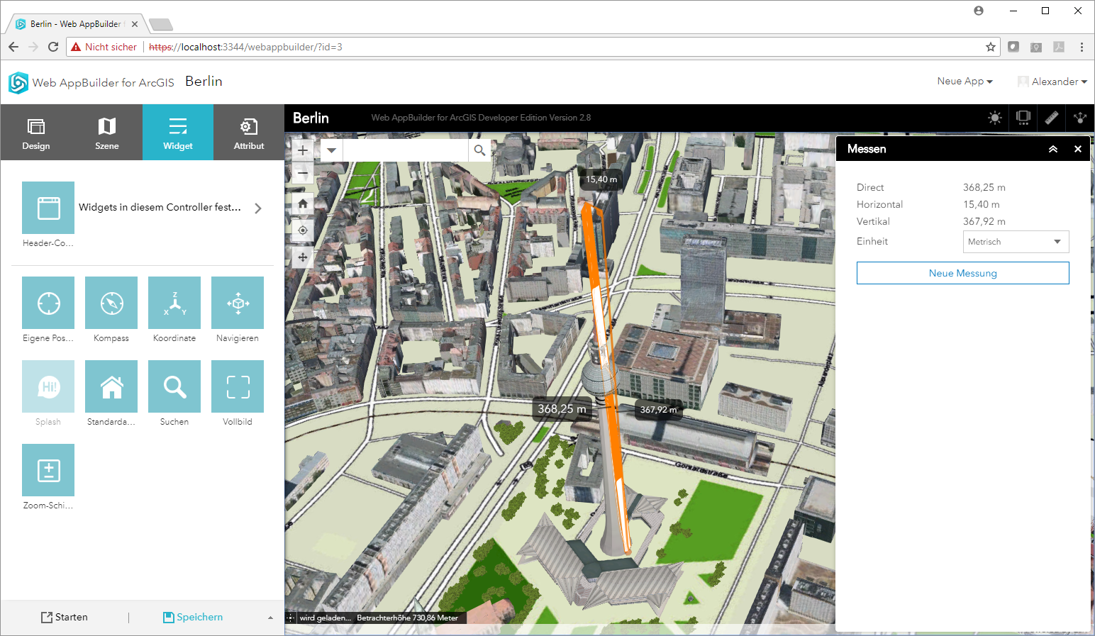Screen dimensions: 1095x636
Task: Go back in the browser
Action: [x=13, y=47]
